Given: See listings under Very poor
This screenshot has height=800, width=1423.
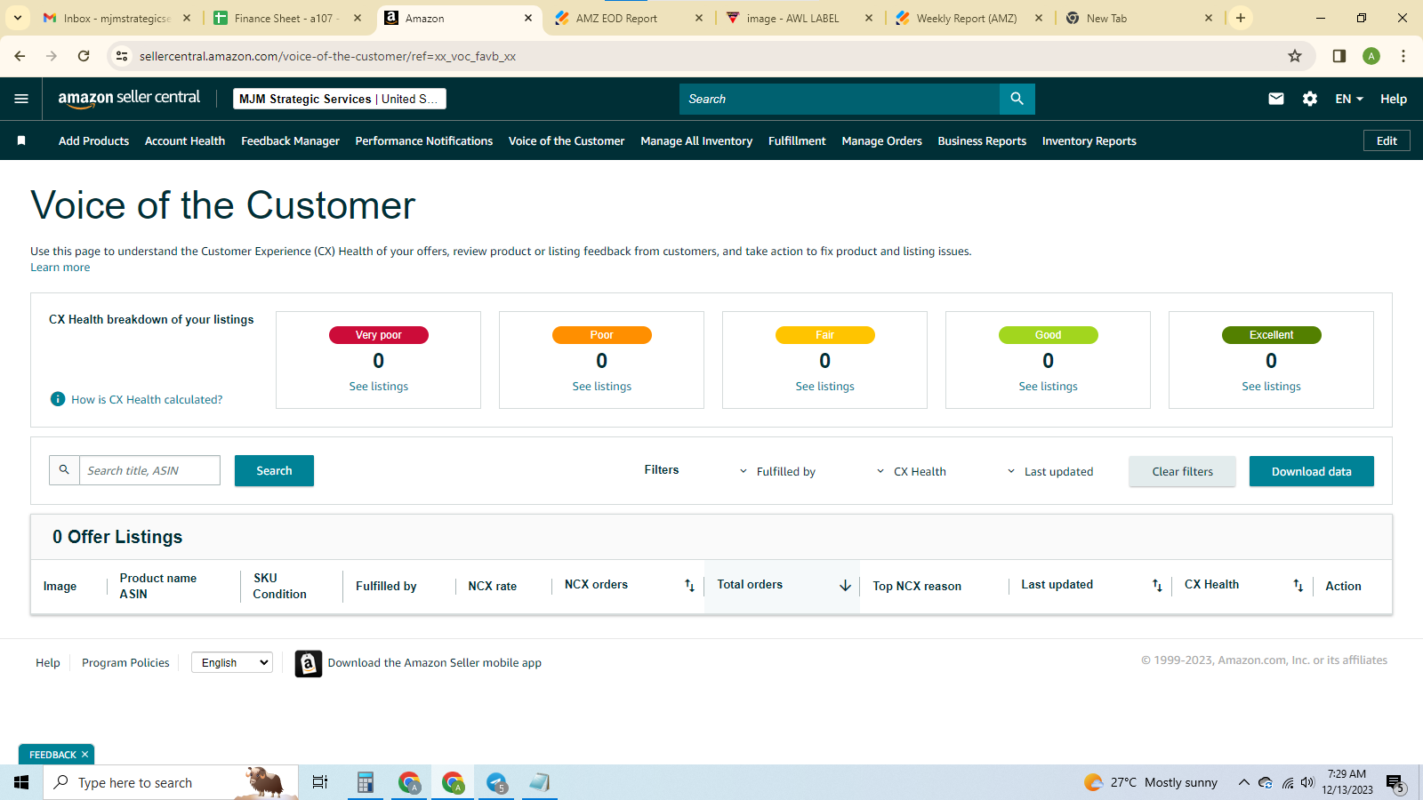Looking at the screenshot, I should [379, 387].
